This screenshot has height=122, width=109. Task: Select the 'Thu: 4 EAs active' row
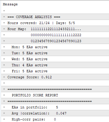[55, 65]
